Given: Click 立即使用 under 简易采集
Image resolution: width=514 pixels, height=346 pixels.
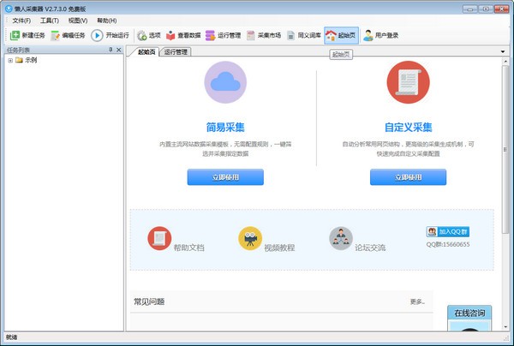Looking at the screenshot, I should (x=225, y=177).
